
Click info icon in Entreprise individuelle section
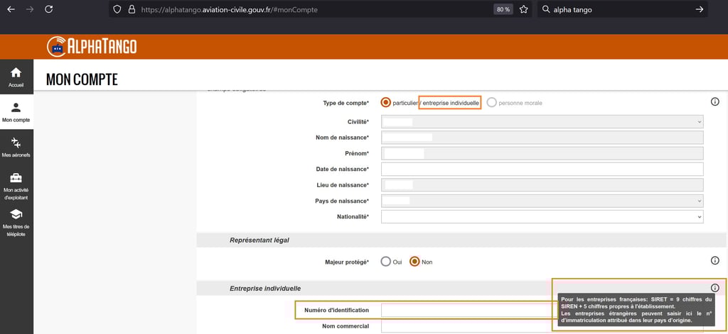click(715, 288)
